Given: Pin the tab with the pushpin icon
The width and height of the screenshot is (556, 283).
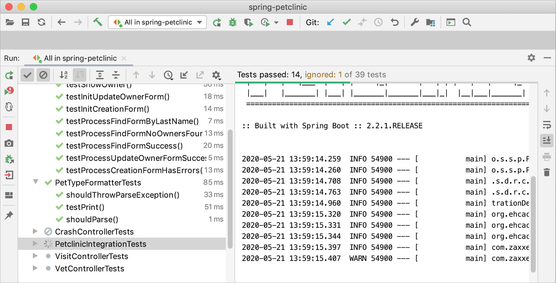Looking at the screenshot, I should [x=9, y=215].
